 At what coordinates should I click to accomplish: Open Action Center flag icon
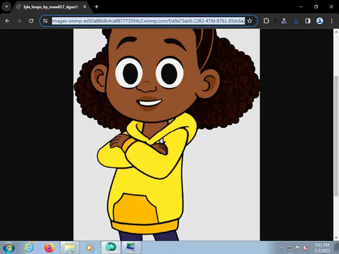point(298,248)
